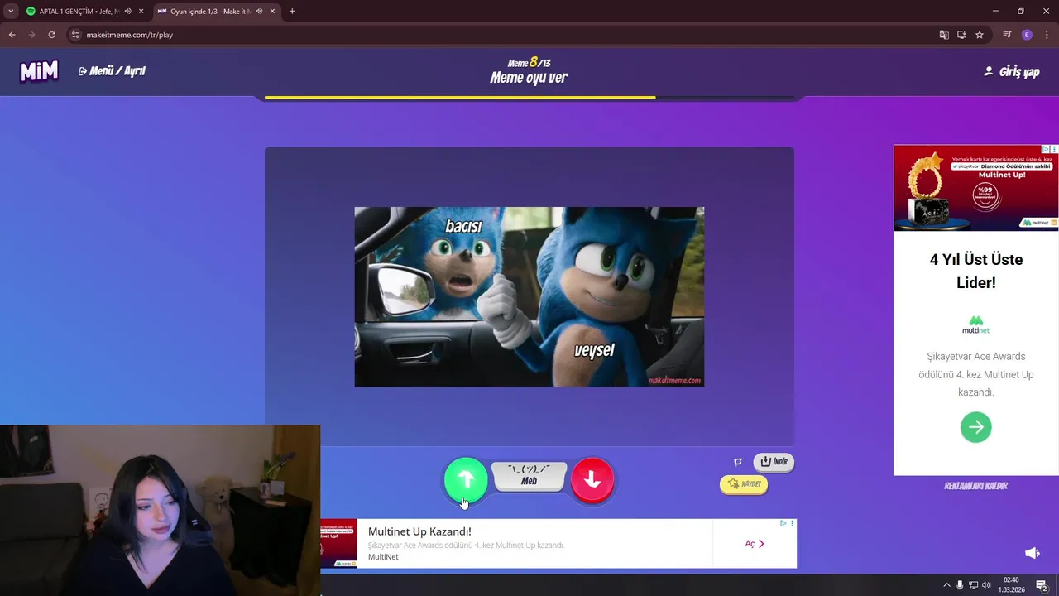The width and height of the screenshot is (1059, 596).
Task: Show hidden system tray icons
Action: pyautogui.click(x=947, y=585)
